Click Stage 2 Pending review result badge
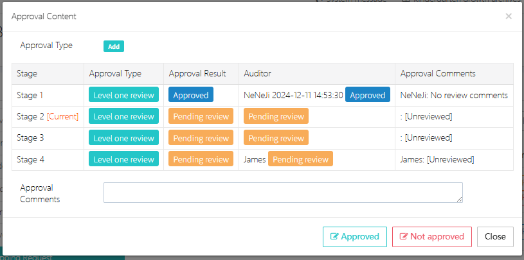Screen dimensions: 524x260 coord(201,116)
